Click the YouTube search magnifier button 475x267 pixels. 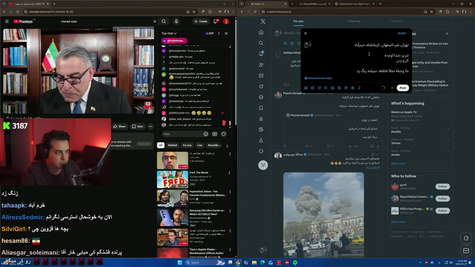(164, 22)
